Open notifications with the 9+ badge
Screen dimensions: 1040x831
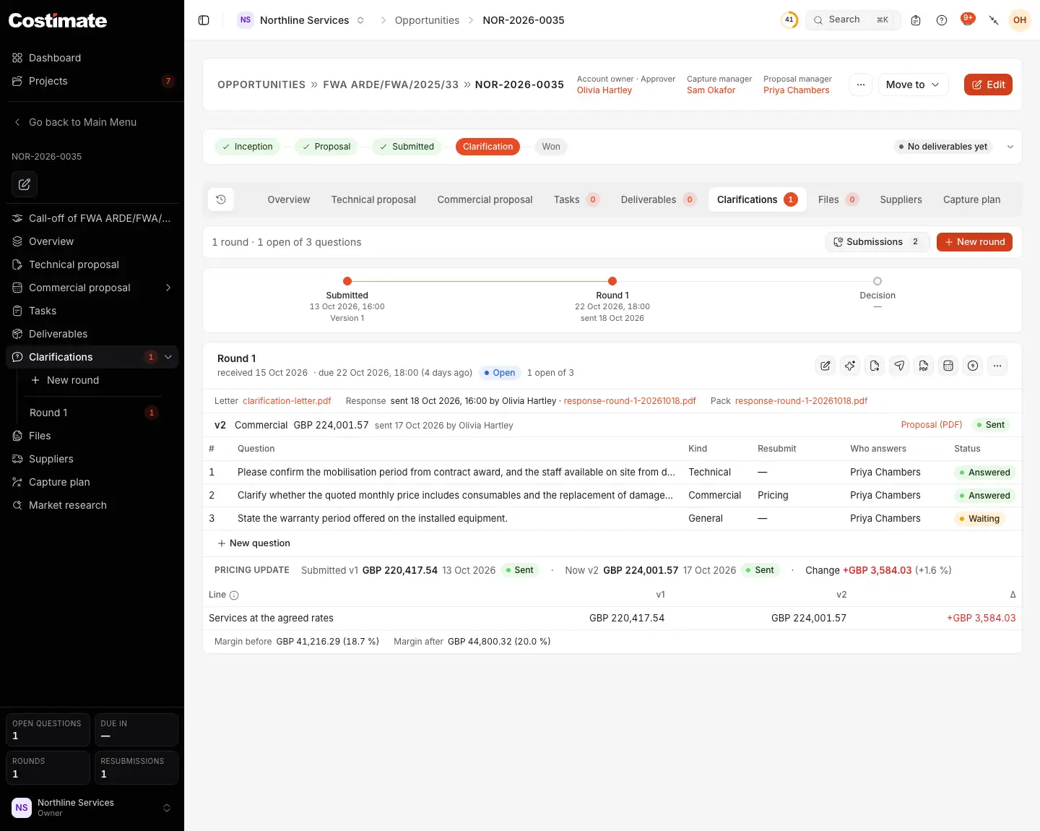point(968,20)
